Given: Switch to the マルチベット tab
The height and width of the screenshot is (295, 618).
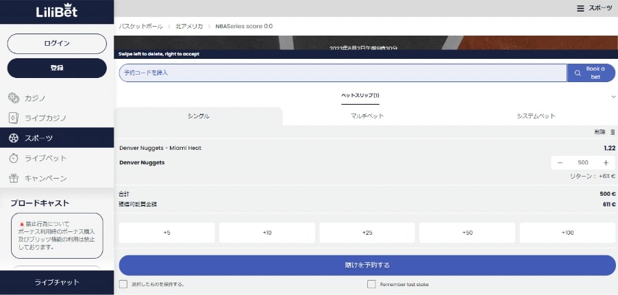Looking at the screenshot, I should pos(367,116).
